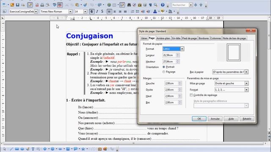The image size is (271, 152).
Task: Open the Times New Roman font dropdown
Action: pyautogui.click(x=70, y=11)
